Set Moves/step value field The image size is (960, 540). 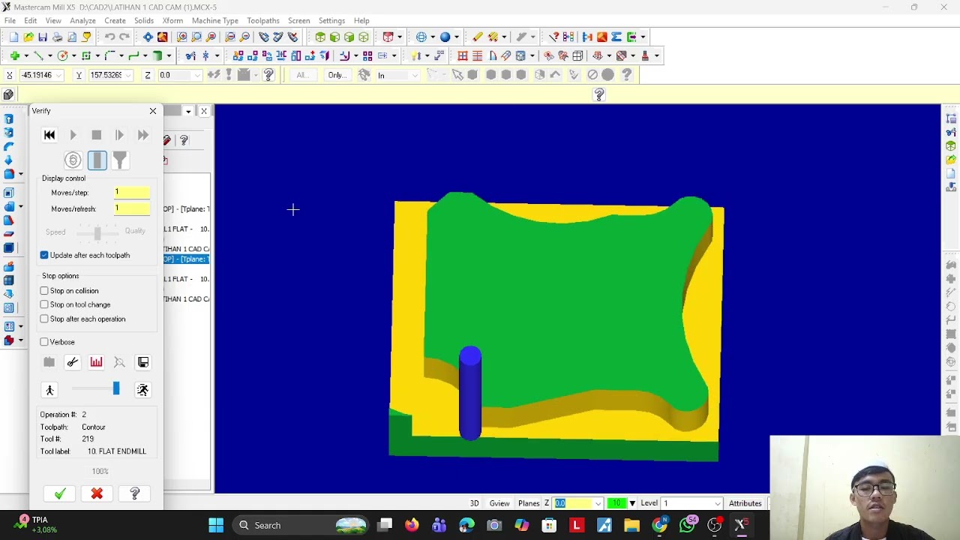132,193
